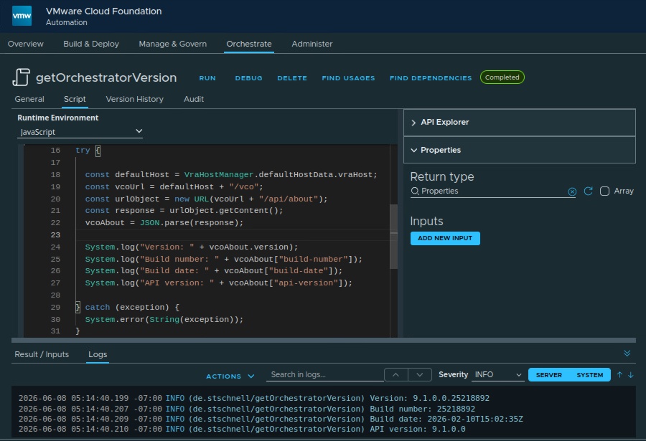Click the 'Inputs' heading
The image size is (646, 441).
[426, 222]
